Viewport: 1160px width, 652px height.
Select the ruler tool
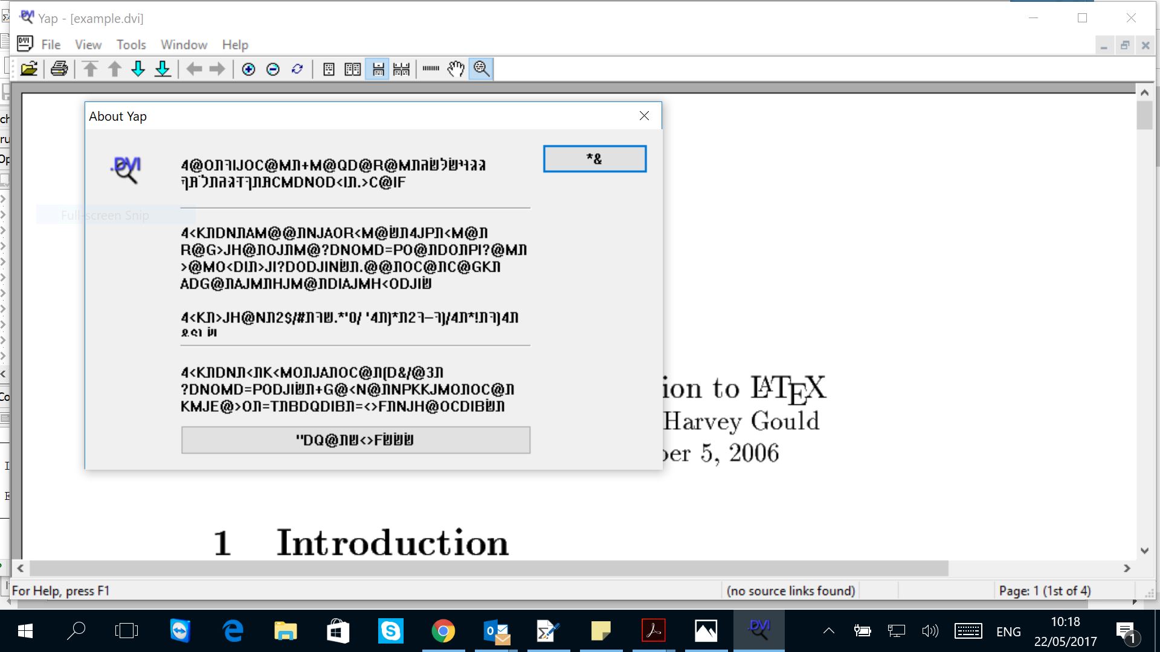tap(431, 69)
